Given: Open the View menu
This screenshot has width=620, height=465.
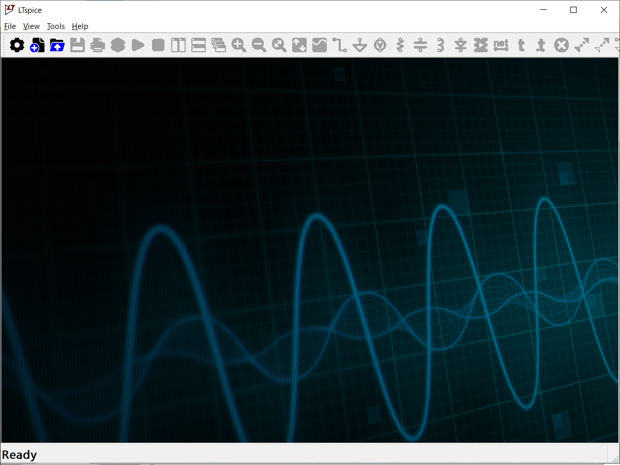Looking at the screenshot, I should 32,26.
